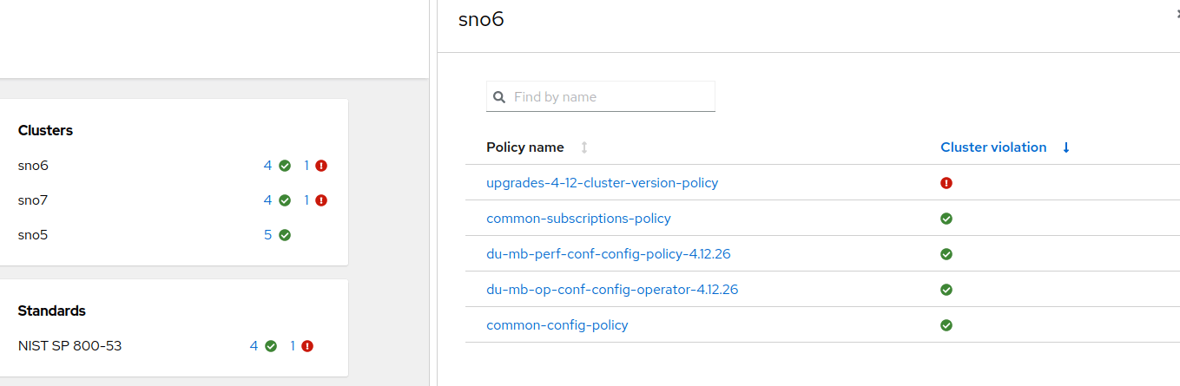Screen dimensions: 1180x386
Task: Click the red violation icon beside sno6 cluster
Action: point(321,166)
